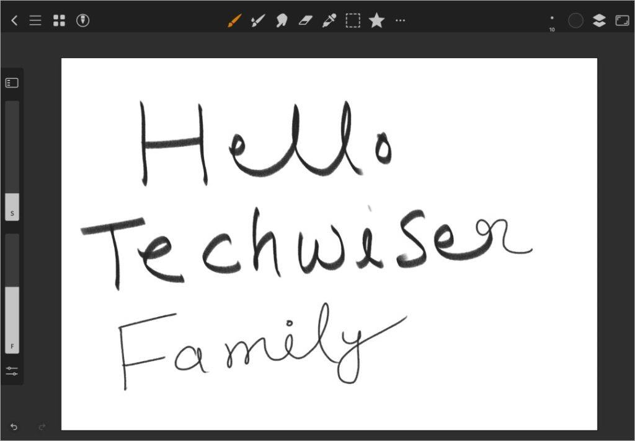This screenshot has height=441, width=635.
Task: Open the three-dots more options
Action: [x=400, y=20]
